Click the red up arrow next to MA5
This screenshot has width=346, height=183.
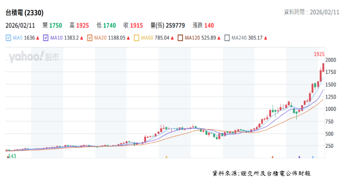pos(38,38)
